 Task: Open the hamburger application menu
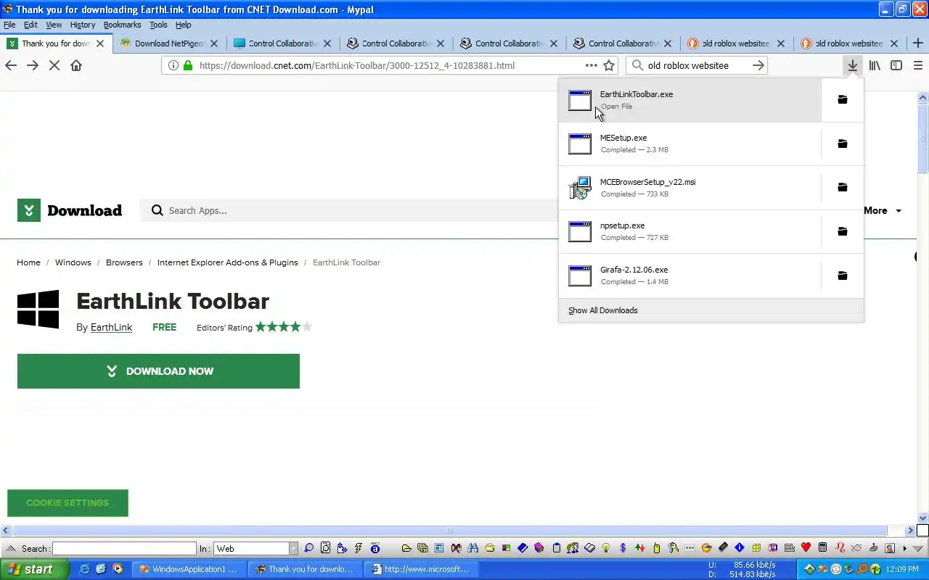pos(918,65)
